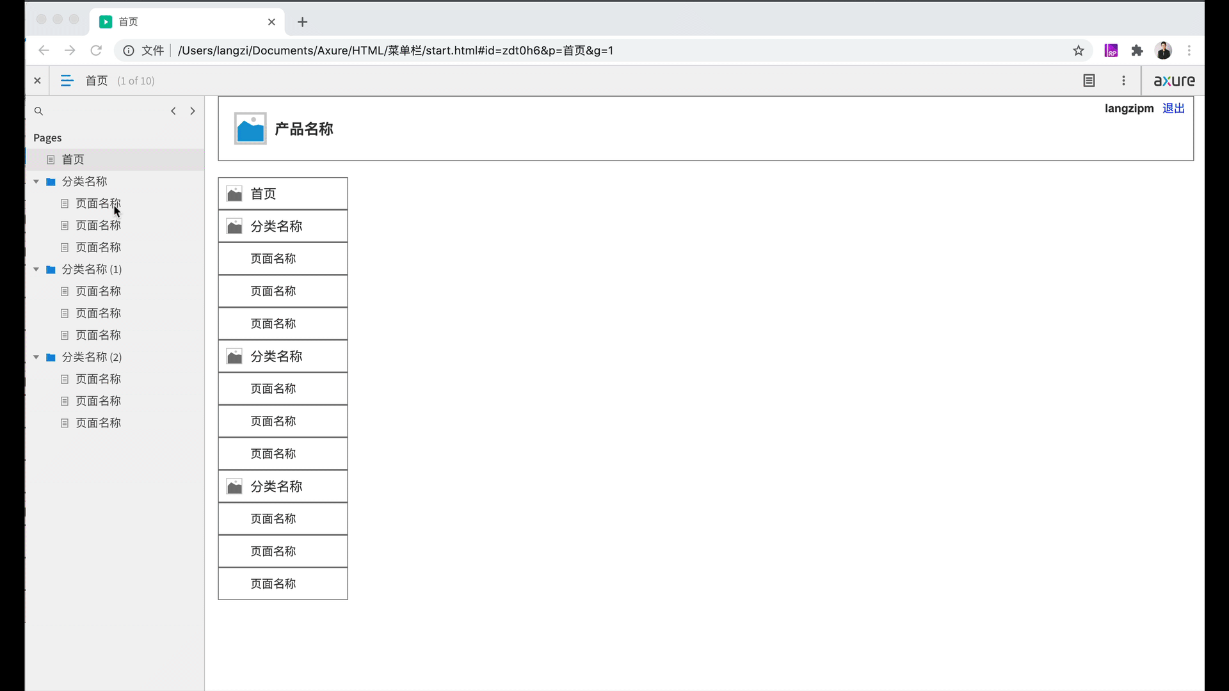
Task: Open the Axure RP browser extension icon
Action: (x=1111, y=51)
